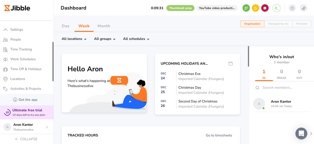Screen dimensions: 314x144
Task: Click the sidebar scrollbar
Action: coord(53,61)
